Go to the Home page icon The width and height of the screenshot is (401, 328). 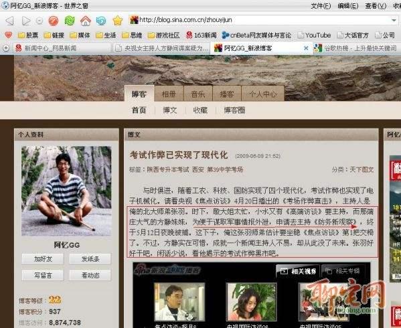pyautogui.click(x=86, y=21)
